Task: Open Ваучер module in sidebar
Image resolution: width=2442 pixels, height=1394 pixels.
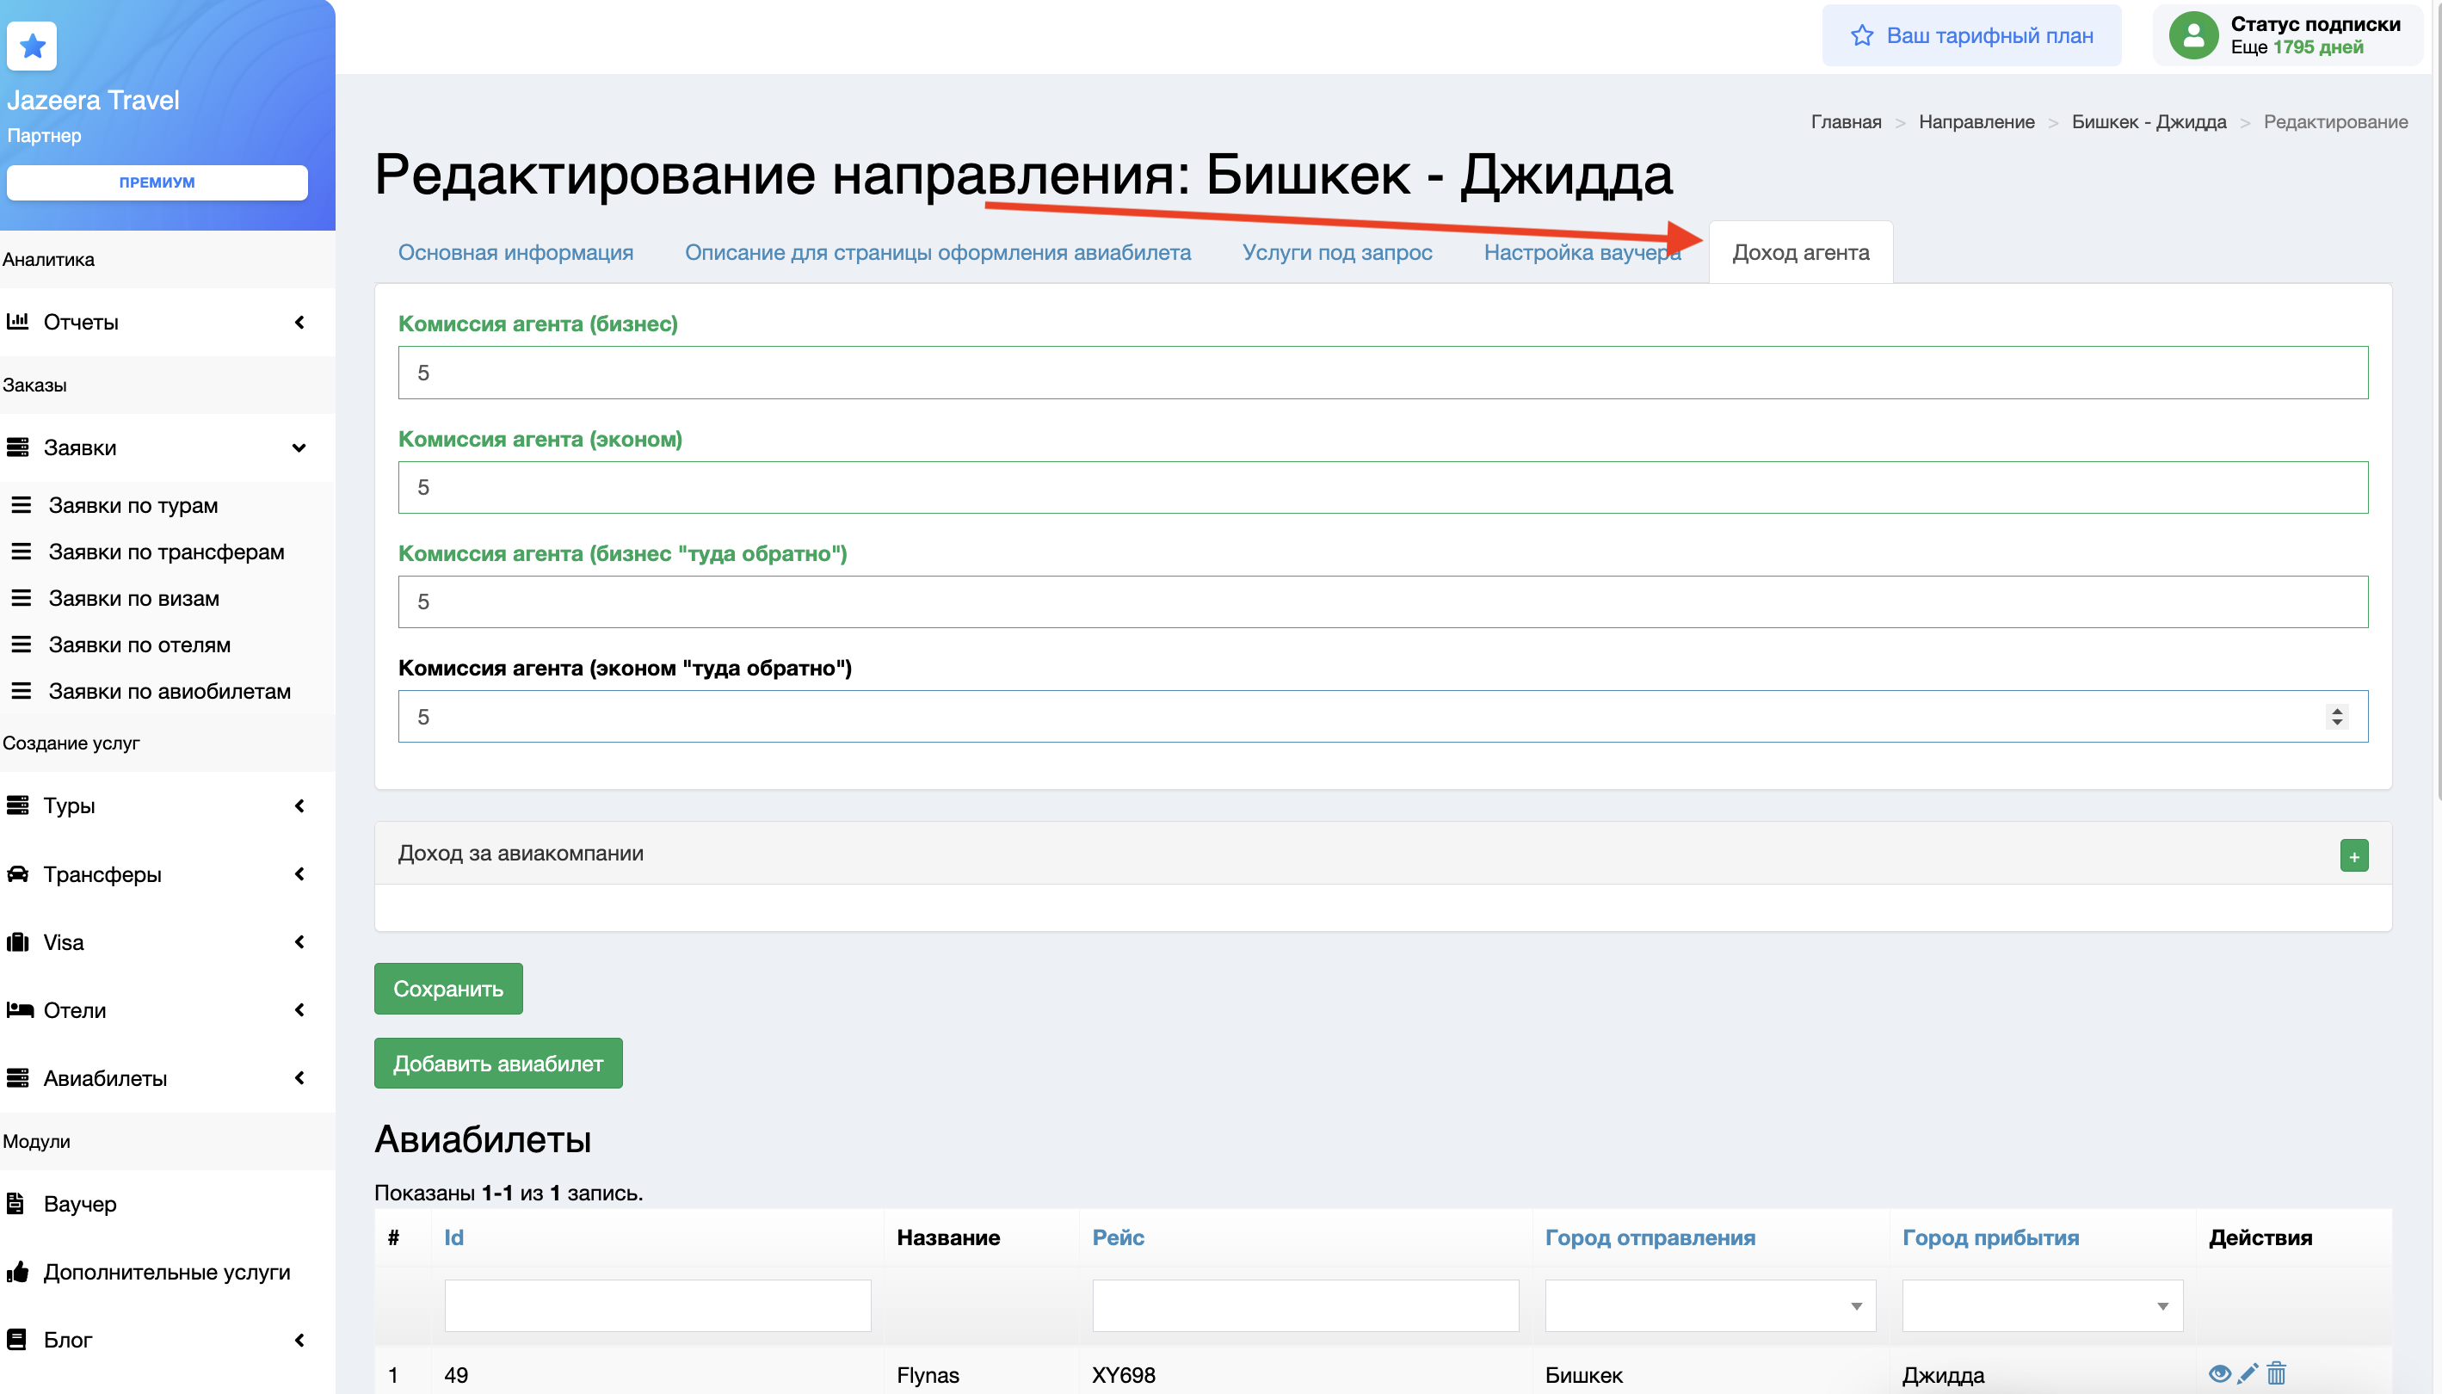Action: click(80, 1204)
